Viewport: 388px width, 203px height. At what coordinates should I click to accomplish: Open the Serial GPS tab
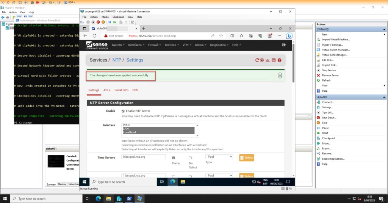pos(121,90)
